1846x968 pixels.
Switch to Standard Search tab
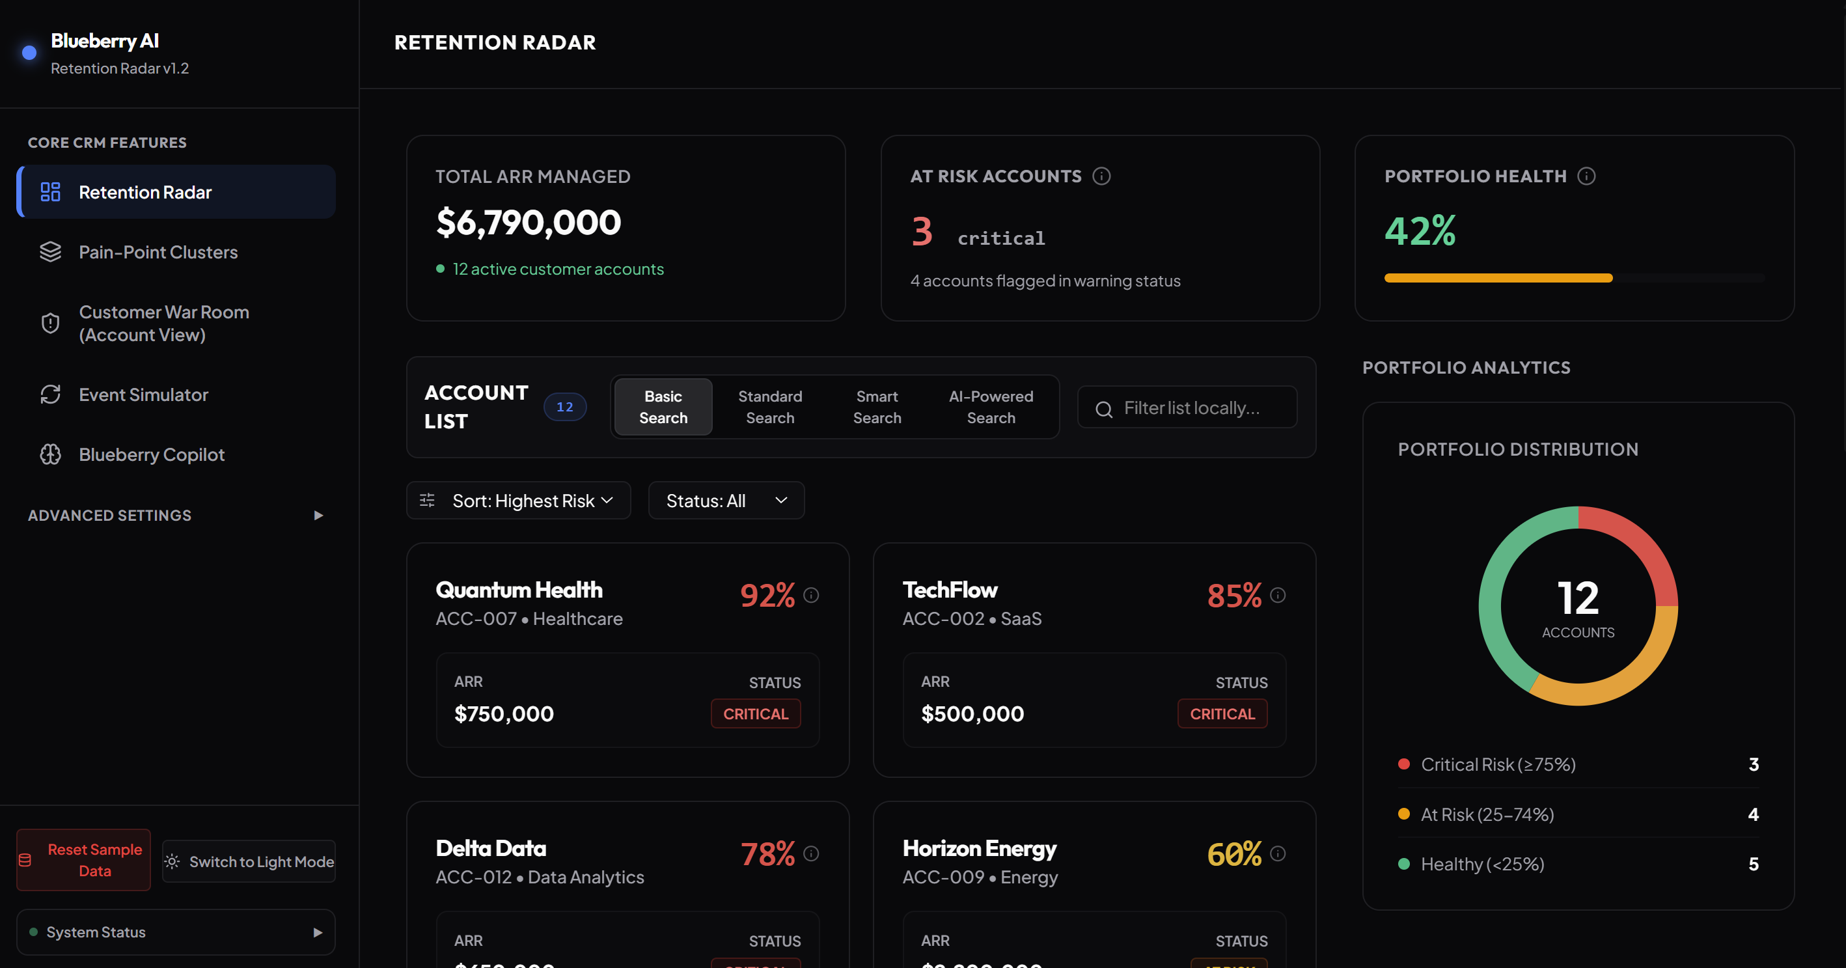tap(769, 407)
